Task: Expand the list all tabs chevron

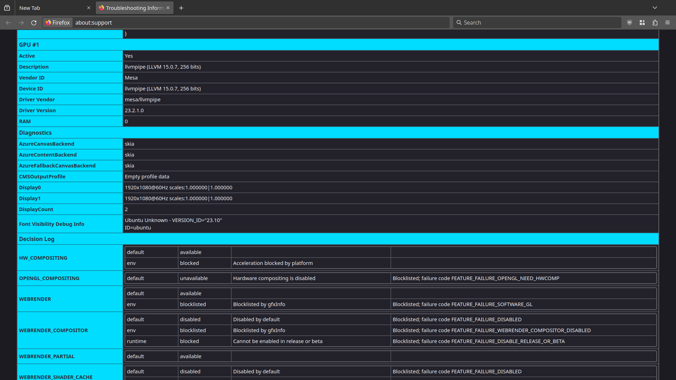Action: pyautogui.click(x=655, y=8)
